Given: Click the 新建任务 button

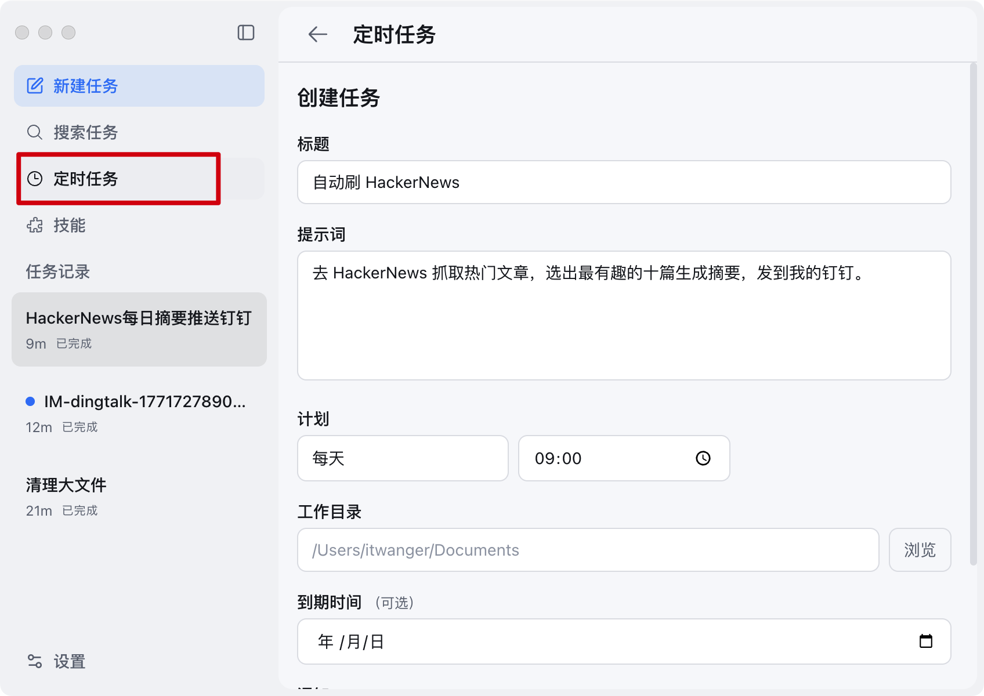Looking at the screenshot, I should pyautogui.click(x=139, y=86).
